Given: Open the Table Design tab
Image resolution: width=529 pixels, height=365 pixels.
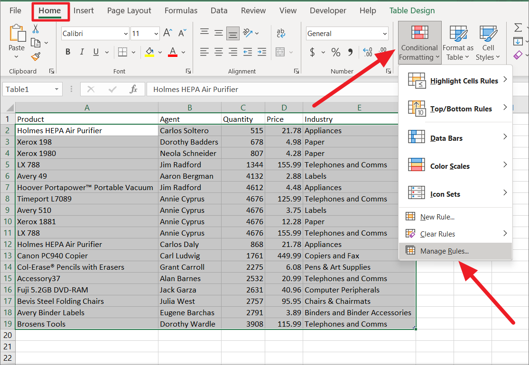Looking at the screenshot, I should tap(412, 11).
